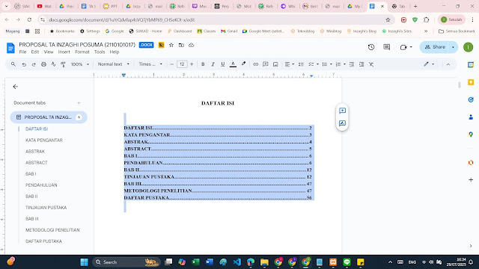The width and height of the screenshot is (479, 269).
Task: Add a comment from toolbar
Action: pos(266,64)
